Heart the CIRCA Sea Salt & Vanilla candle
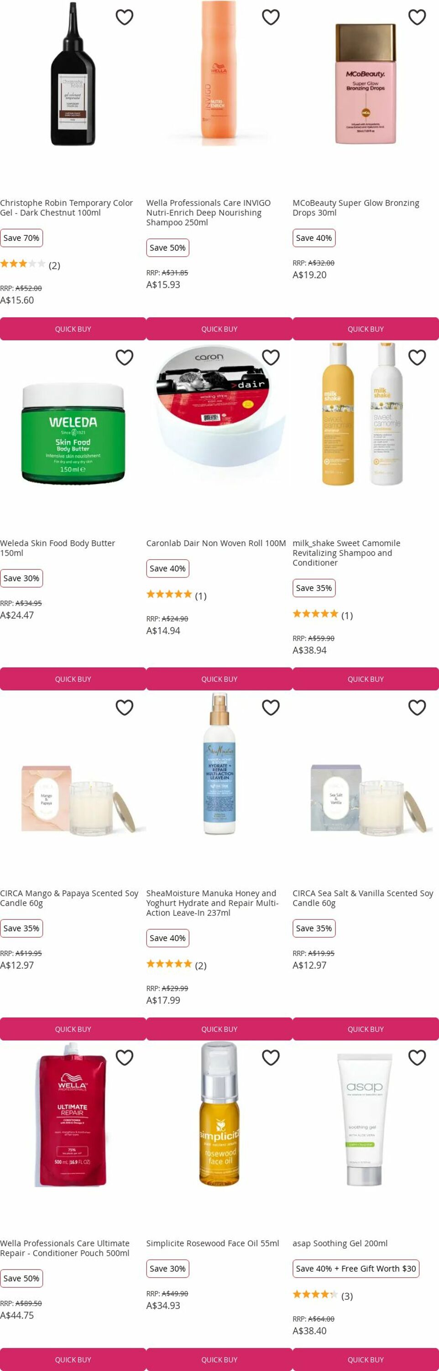The width and height of the screenshot is (439, 1371). pos(417,707)
